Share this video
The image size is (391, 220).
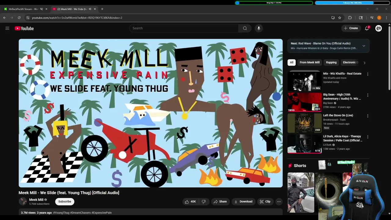pyautogui.click(x=220, y=202)
